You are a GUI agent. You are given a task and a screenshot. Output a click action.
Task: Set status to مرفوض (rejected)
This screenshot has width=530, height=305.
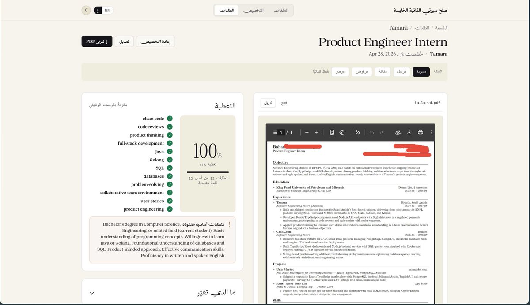pyautogui.click(x=362, y=72)
